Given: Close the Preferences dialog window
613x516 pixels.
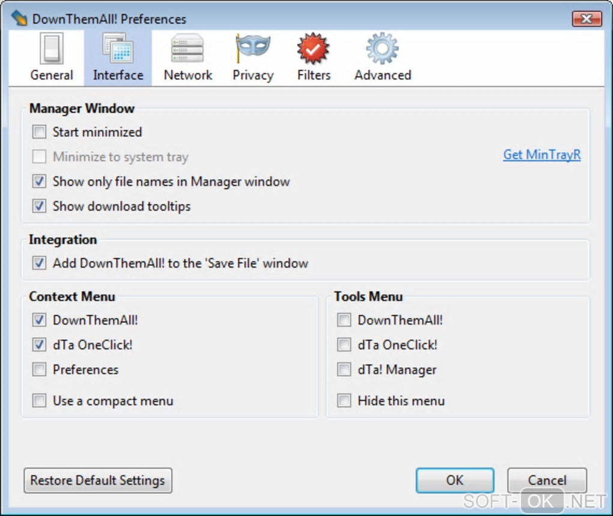Looking at the screenshot, I should 587,19.
